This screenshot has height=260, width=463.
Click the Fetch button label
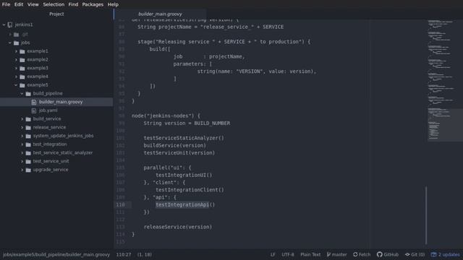365,254
